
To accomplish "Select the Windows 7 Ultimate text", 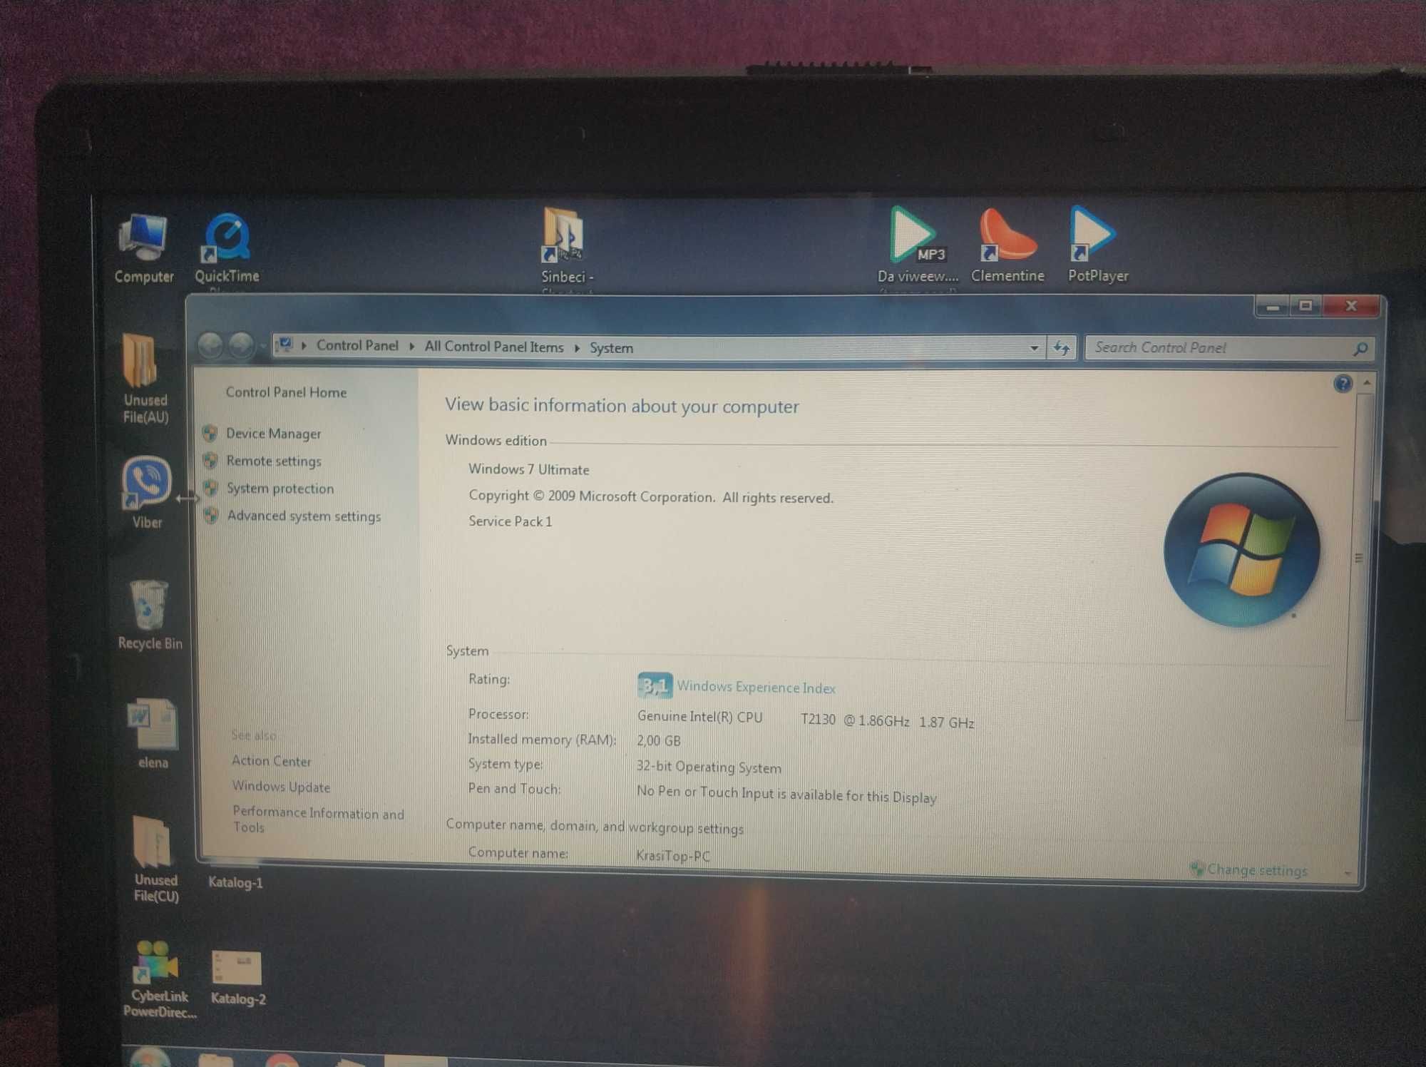I will (528, 469).
